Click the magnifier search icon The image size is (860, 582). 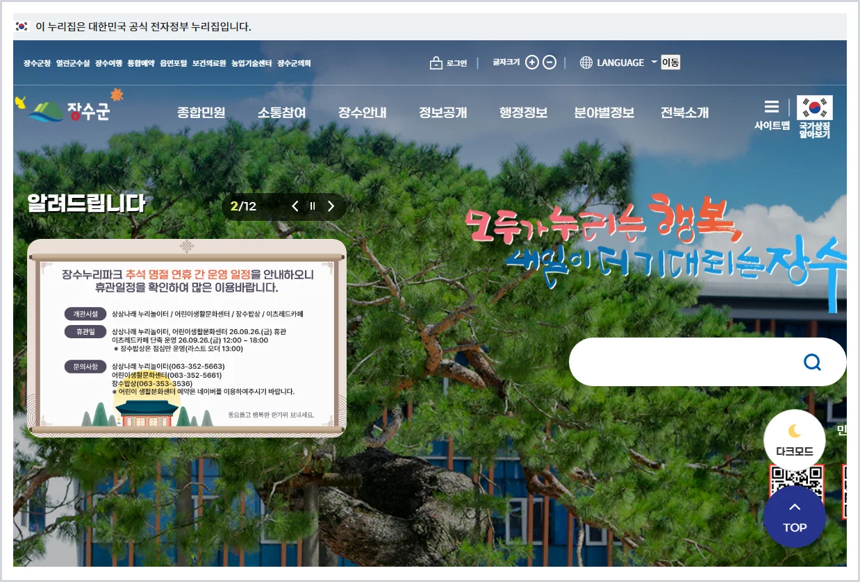(x=812, y=362)
